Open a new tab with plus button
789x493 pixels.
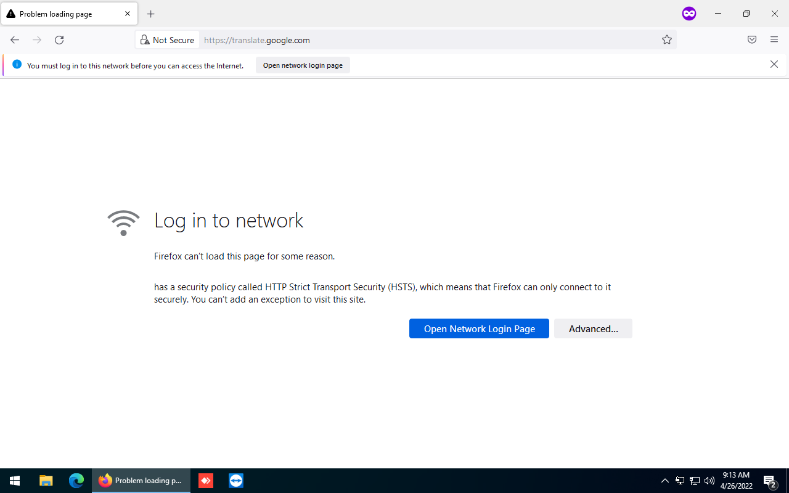pyautogui.click(x=151, y=14)
